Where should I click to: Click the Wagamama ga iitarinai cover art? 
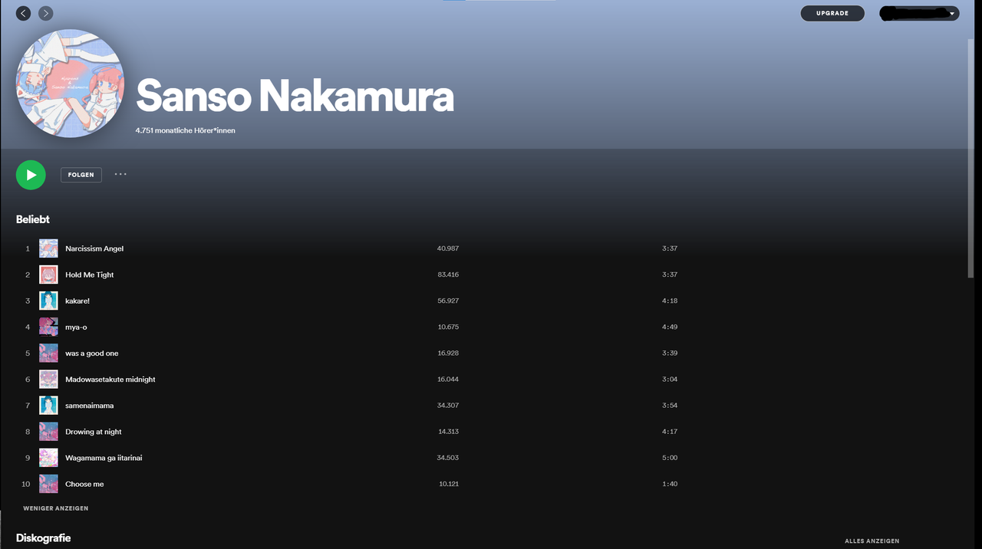click(x=48, y=458)
